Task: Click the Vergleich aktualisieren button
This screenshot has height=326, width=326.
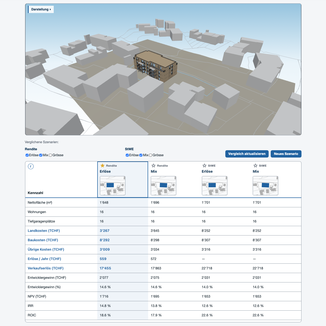Action: [247, 154]
